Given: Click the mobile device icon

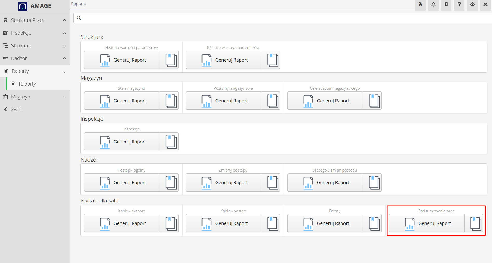Looking at the screenshot, I should click(446, 4).
